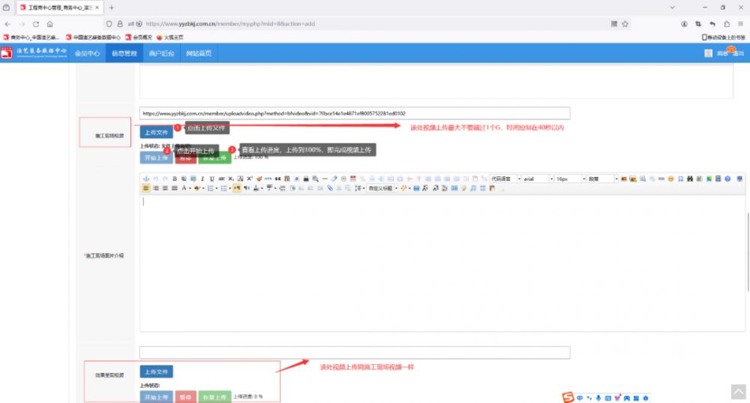The image size is (750, 403).
Task: Click the Italic icon in editor toolbar
Action: [x=202, y=179]
